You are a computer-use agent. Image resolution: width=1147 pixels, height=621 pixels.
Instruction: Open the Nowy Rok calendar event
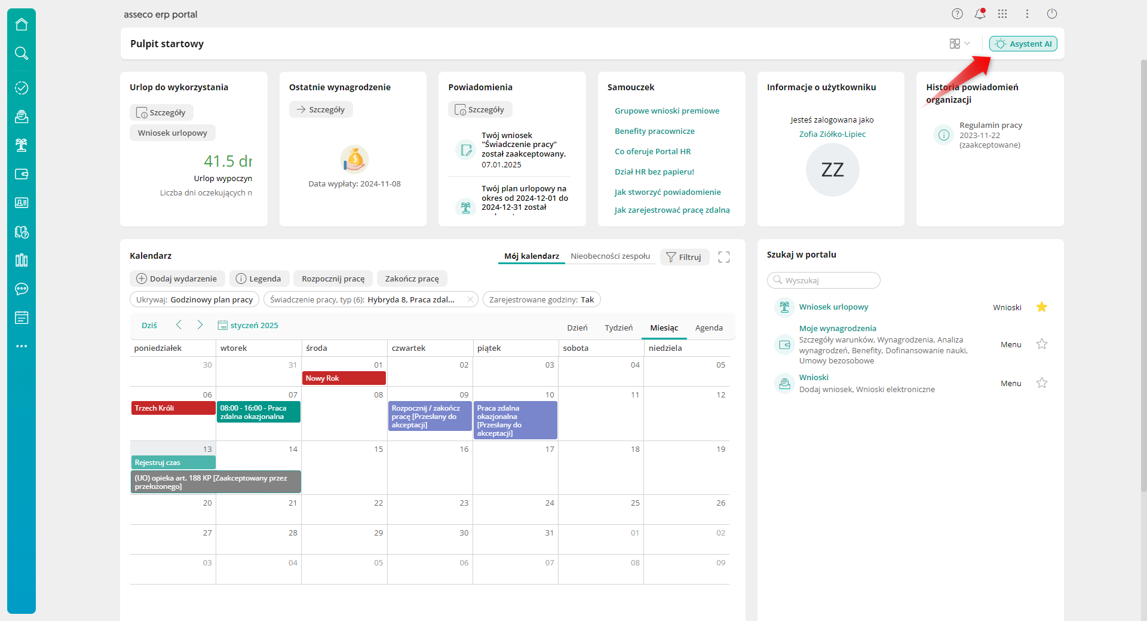click(x=344, y=378)
